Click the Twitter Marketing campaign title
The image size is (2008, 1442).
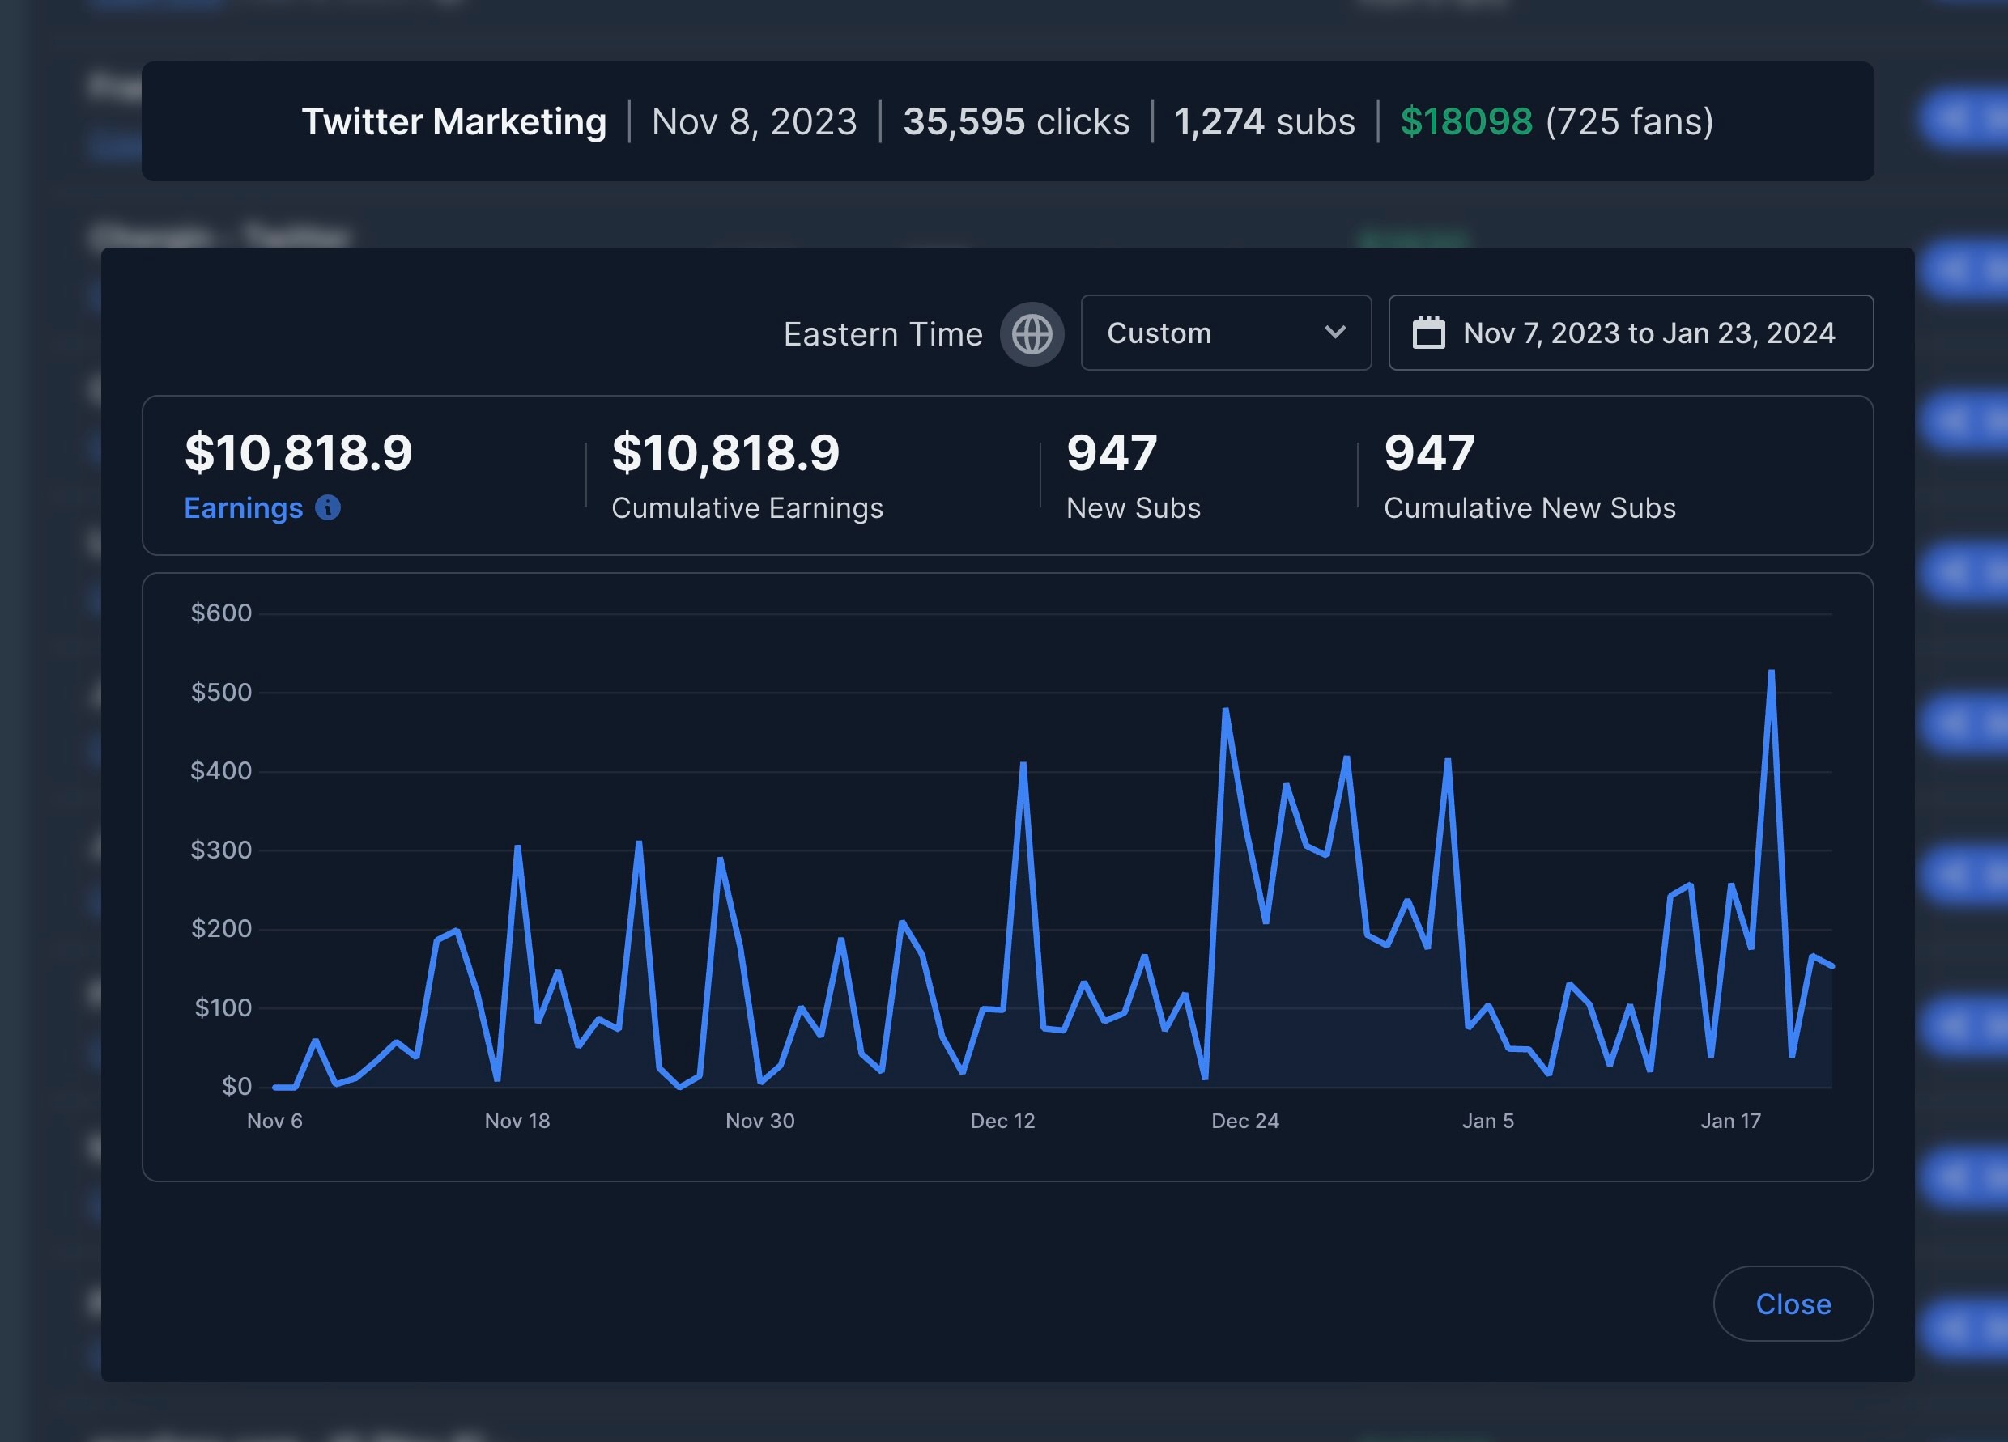pyautogui.click(x=454, y=121)
